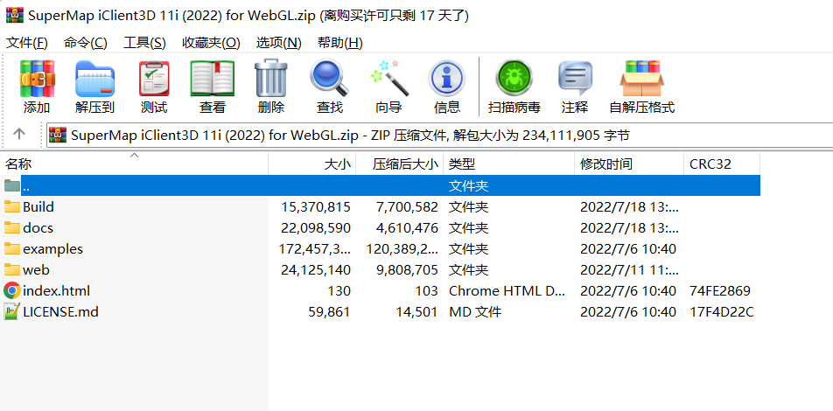Click packed size 7,700,582
Image resolution: width=833 pixels, height=411 pixels.
pyautogui.click(x=407, y=206)
